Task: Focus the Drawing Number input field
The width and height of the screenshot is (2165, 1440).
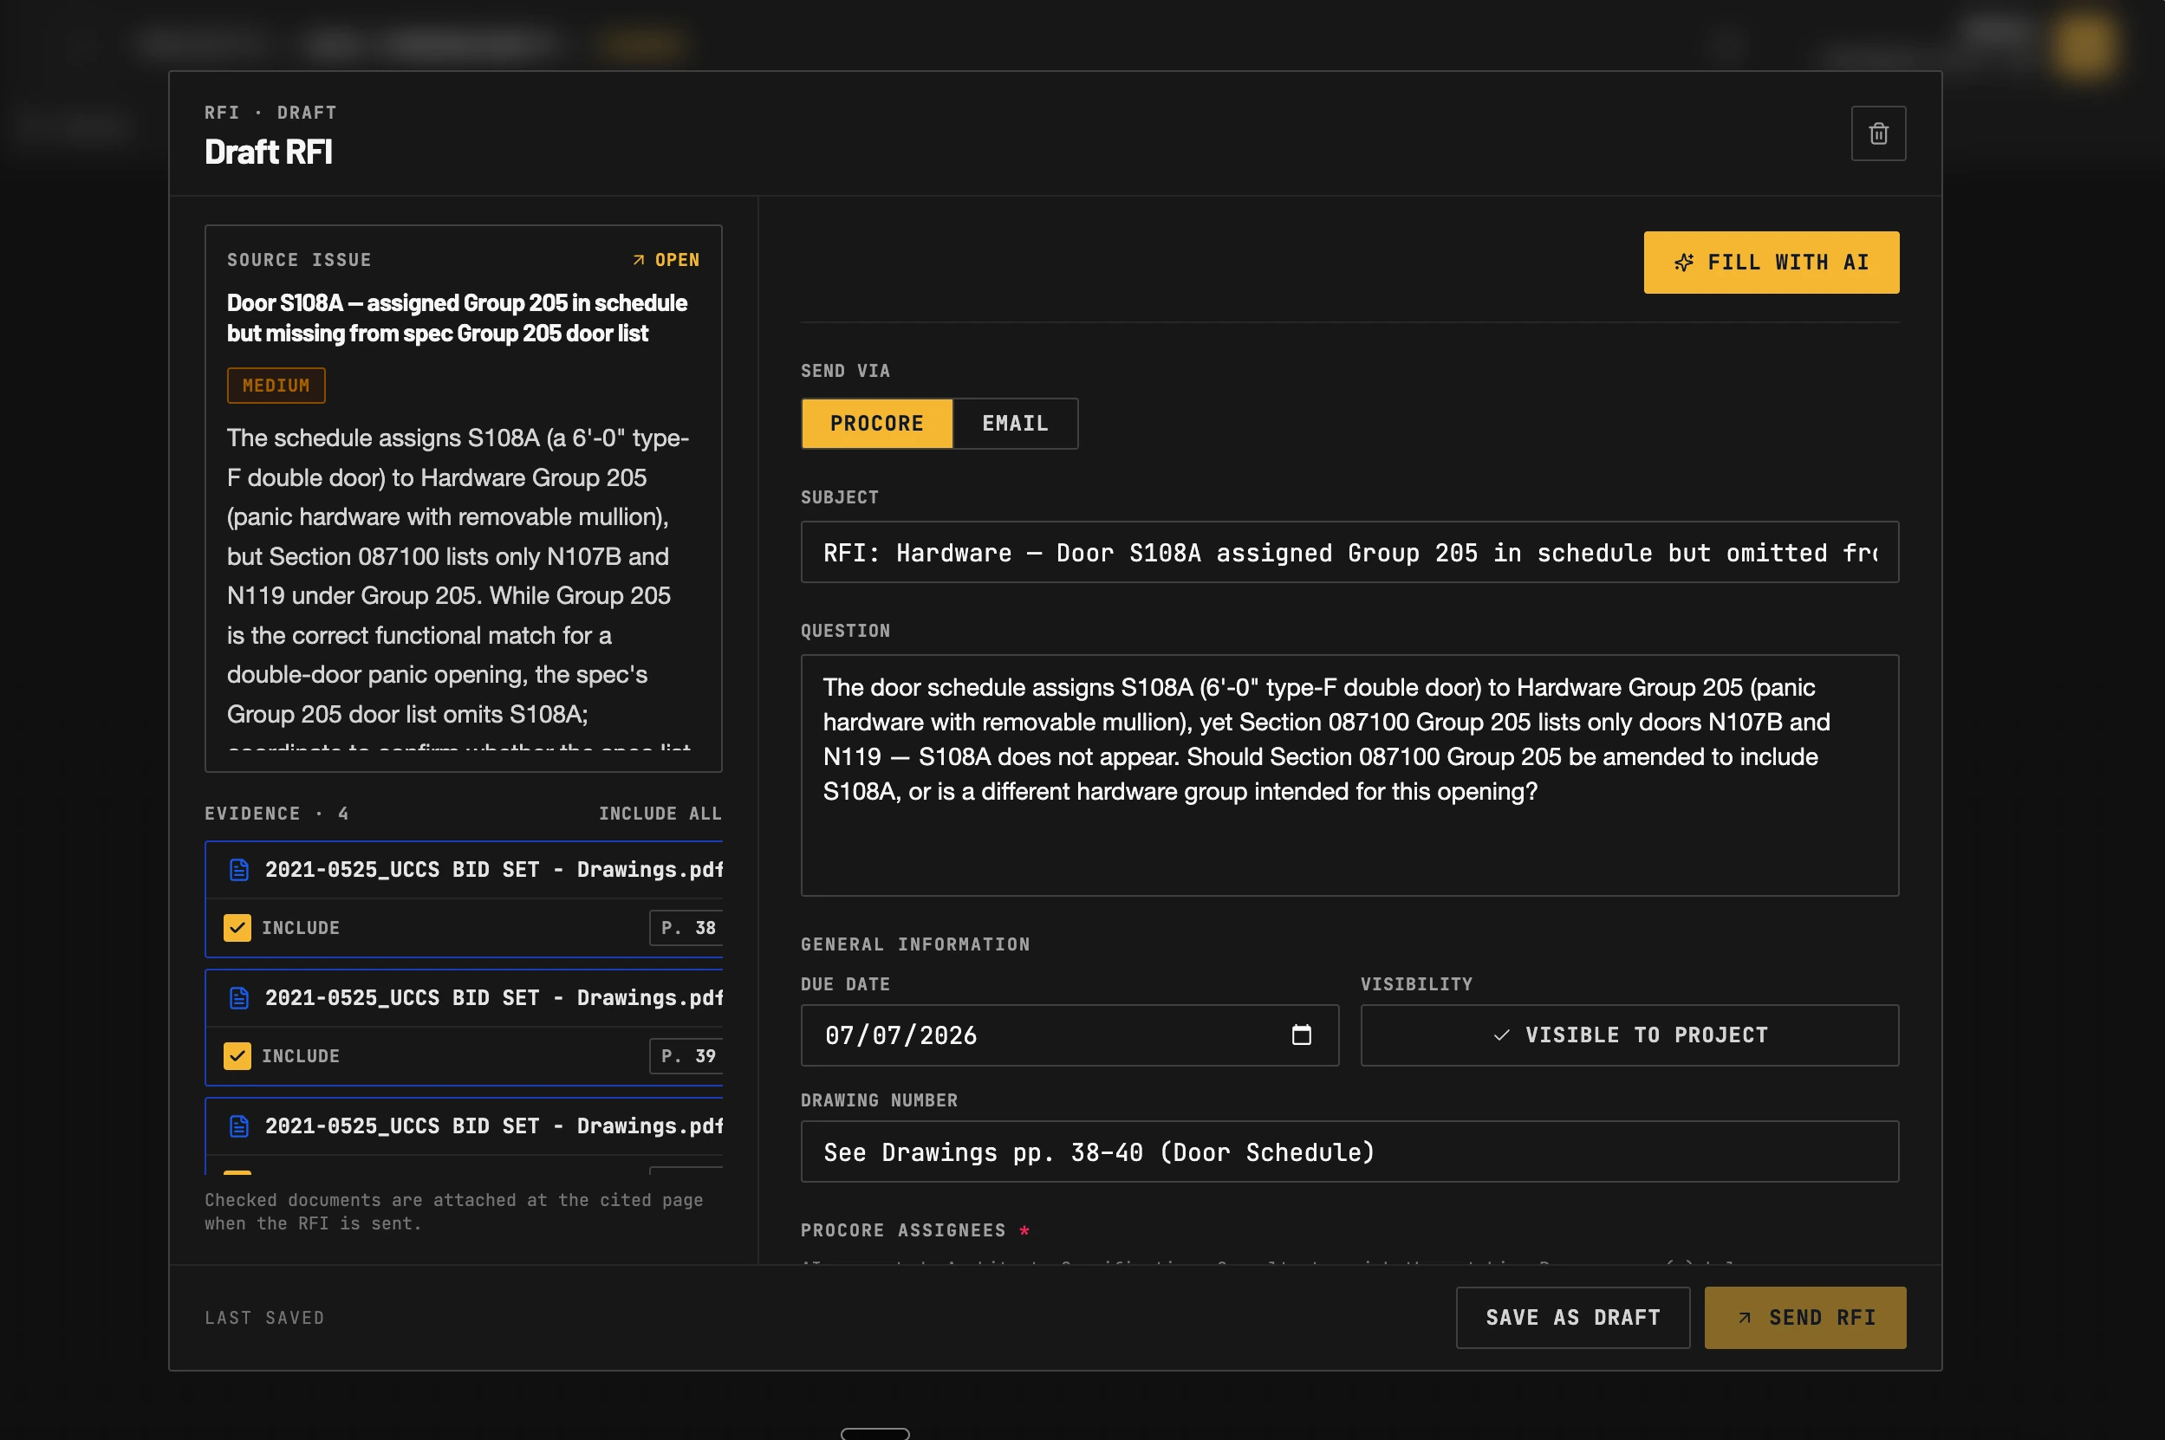Action: (1349, 1151)
